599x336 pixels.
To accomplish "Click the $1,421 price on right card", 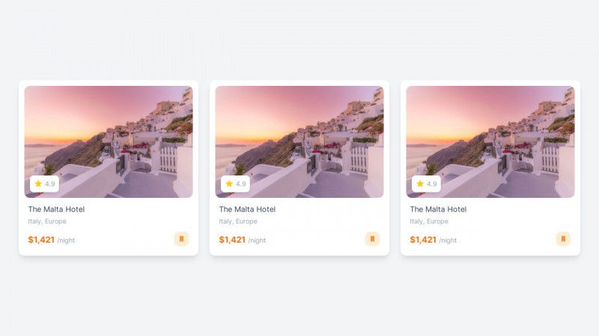I will click(423, 240).
